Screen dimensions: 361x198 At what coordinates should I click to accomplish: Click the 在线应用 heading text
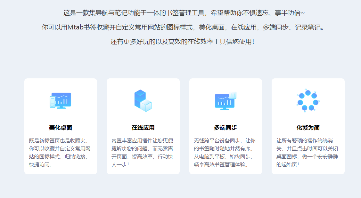click(144, 127)
